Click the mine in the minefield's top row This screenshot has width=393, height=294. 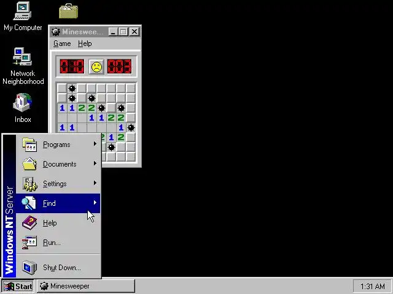click(x=72, y=88)
